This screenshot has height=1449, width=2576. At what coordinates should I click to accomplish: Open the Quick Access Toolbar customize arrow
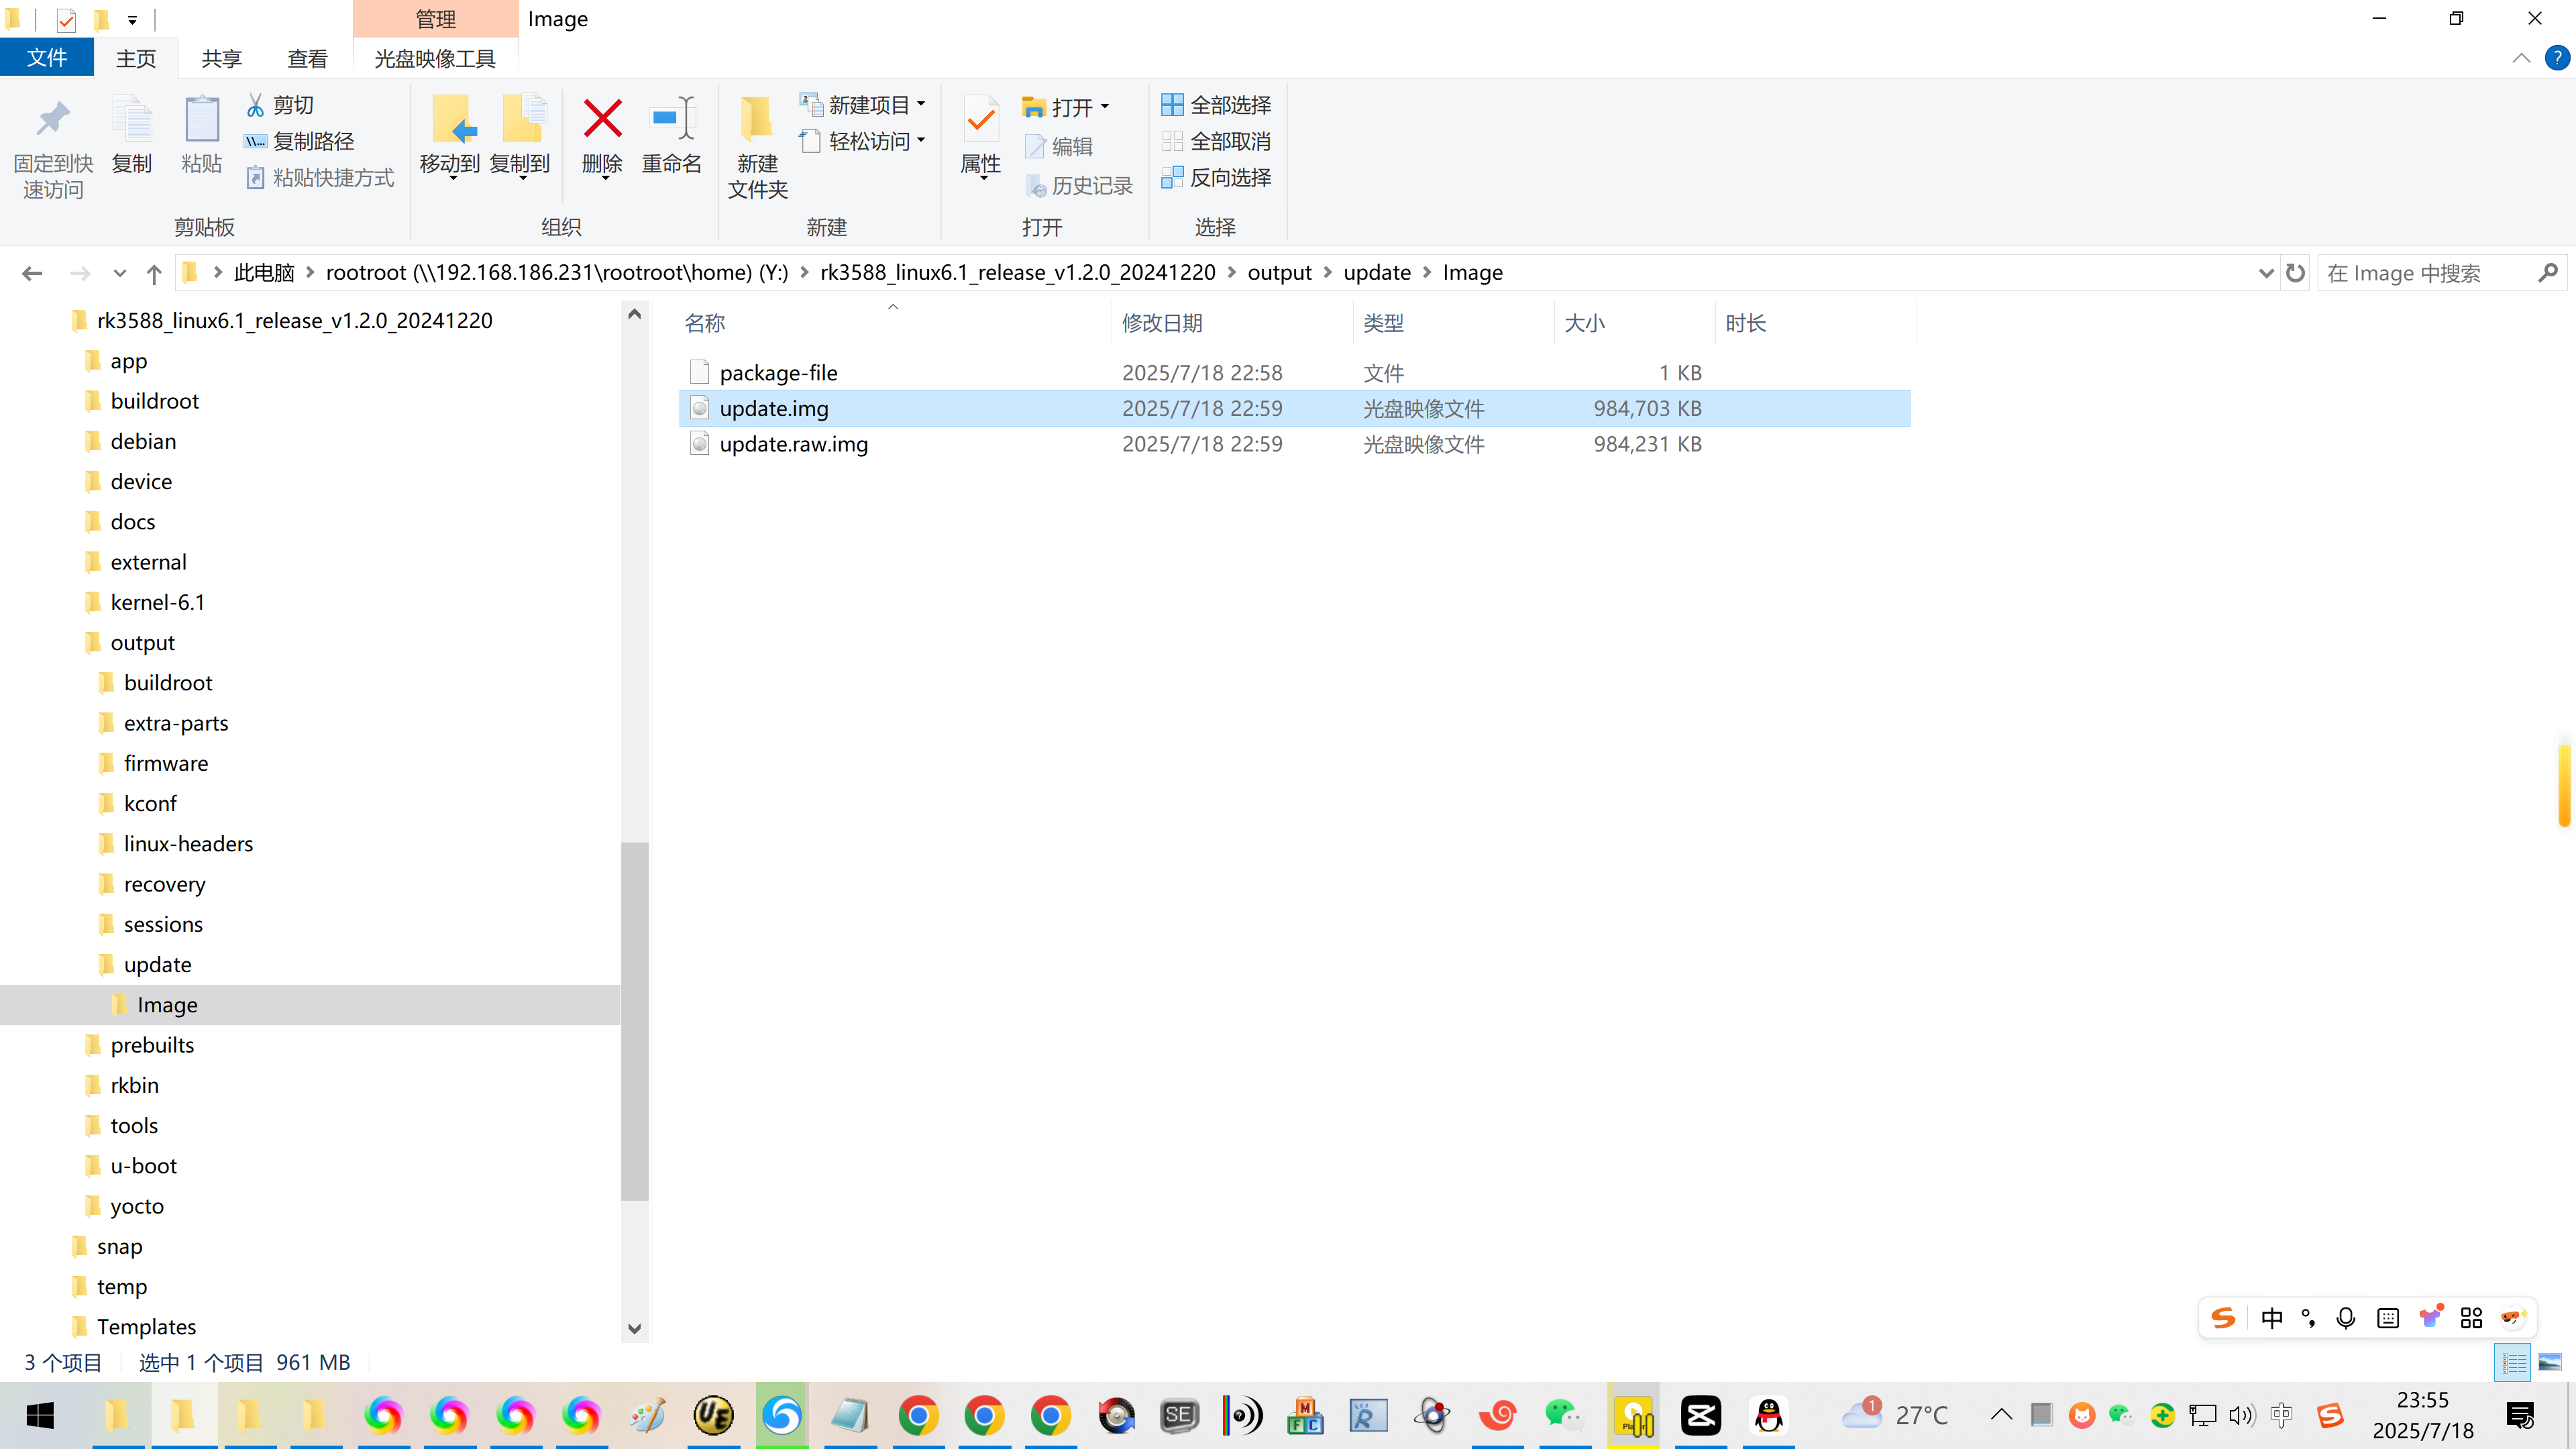click(132, 20)
